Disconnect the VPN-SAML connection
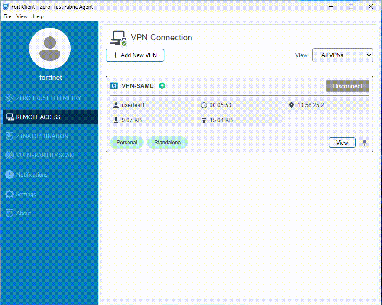Viewport: 382px width, 305px height. click(347, 86)
